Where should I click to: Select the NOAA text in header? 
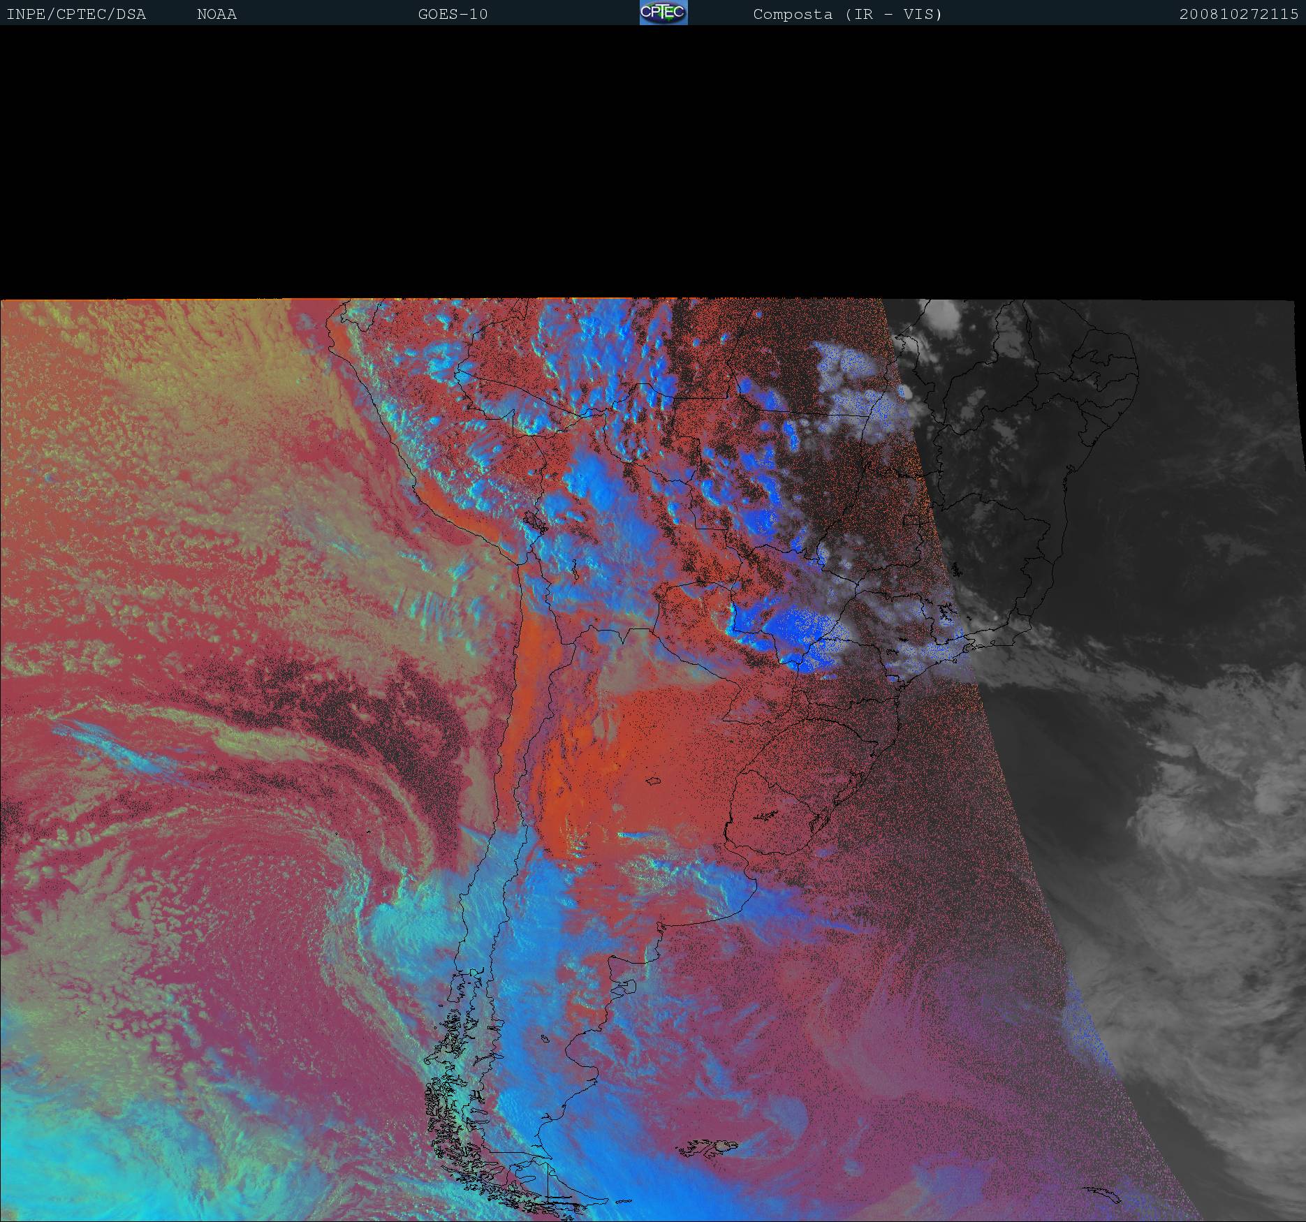tap(217, 14)
